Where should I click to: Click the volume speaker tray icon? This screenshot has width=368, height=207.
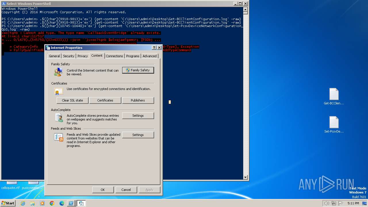[x=327, y=203]
